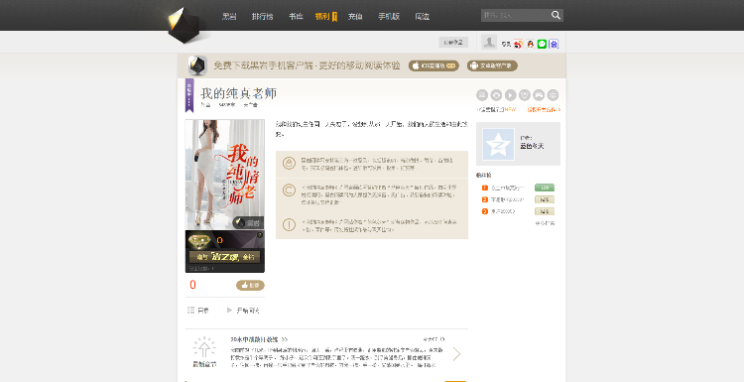Click the app icon in download banner

coord(197,65)
